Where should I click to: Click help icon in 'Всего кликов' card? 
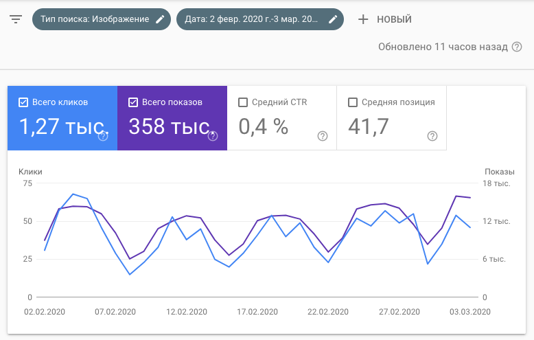pos(103,136)
